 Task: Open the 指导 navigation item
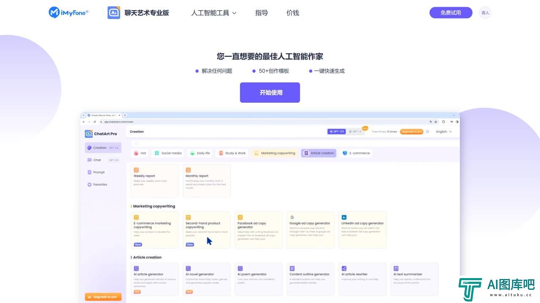click(262, 13)
